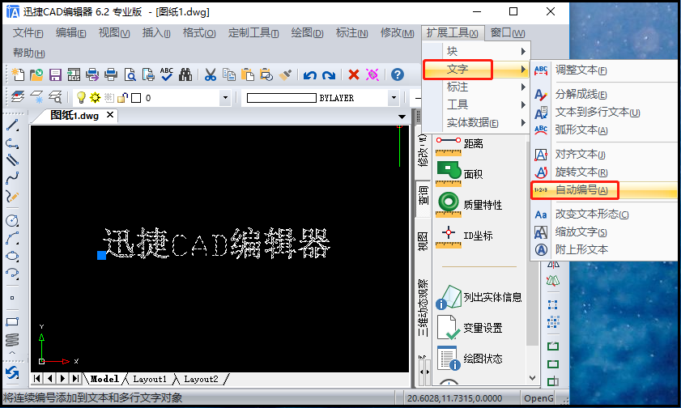Image resolution: width=681 pixels, height=408 pixels.
Task: Click the red X Delete icon
Action: click(x=354, y=74)
